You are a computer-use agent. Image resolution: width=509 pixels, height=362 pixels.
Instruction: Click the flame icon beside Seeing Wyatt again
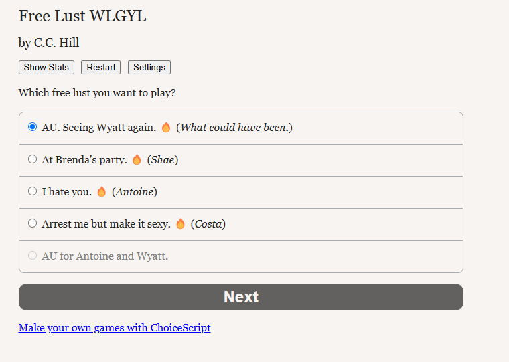coord(166,128)
